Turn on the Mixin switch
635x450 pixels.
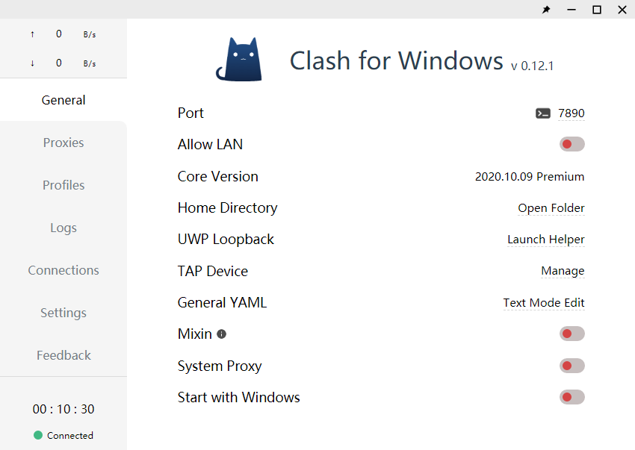(571, 334)
